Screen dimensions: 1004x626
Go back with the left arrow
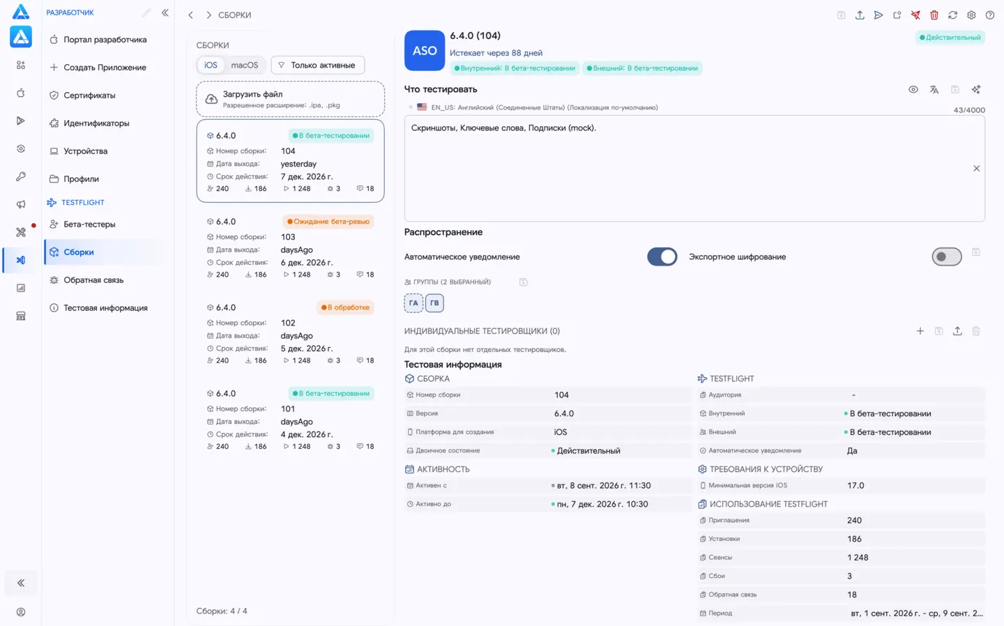[x=190, y=15]
